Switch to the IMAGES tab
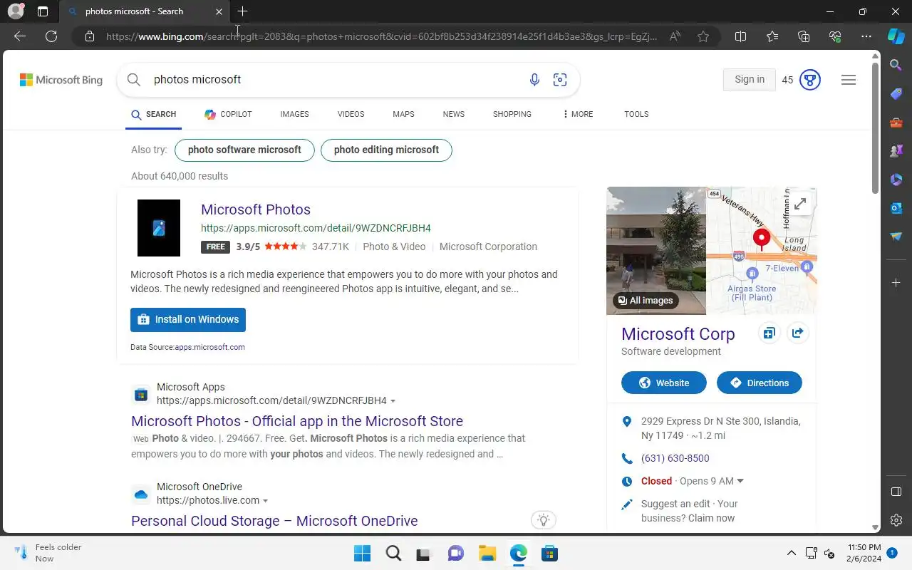Image resolution: width=912 pixels, height=570 pixels. [294, 114]
